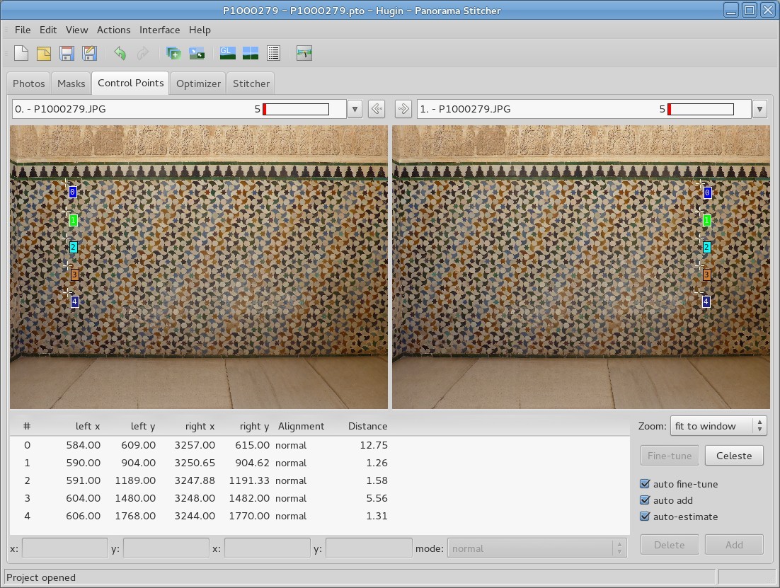780x588 pixels.
Task: Open a project with the folder icon
Action: (44, 53)
